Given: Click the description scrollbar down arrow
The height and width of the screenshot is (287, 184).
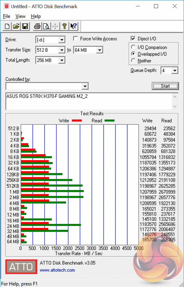Looking at the screenshot, I should point(175,106).
